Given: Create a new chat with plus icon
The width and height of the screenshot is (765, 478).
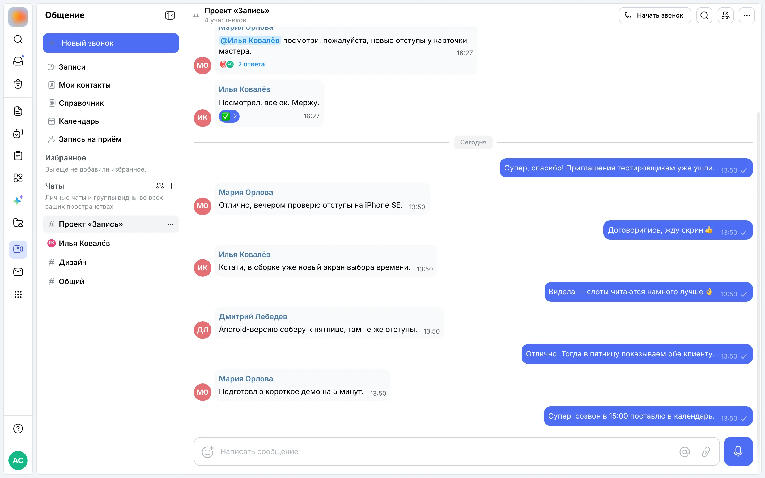Looking at the screenshot, I should 172,186.
